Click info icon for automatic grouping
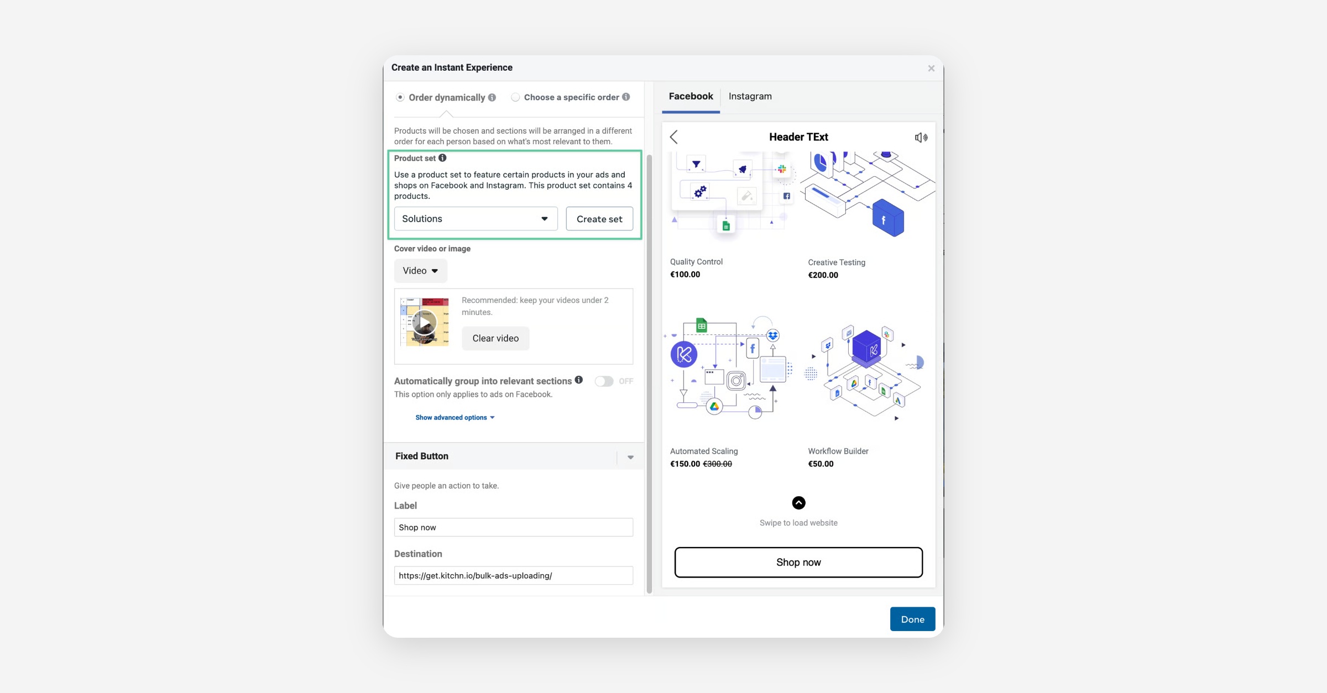Viewport: 1327px width, 693px height. pos(578,380)
